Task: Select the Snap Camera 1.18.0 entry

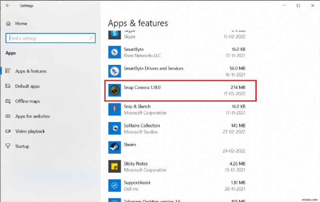Action: coord(180,91)
